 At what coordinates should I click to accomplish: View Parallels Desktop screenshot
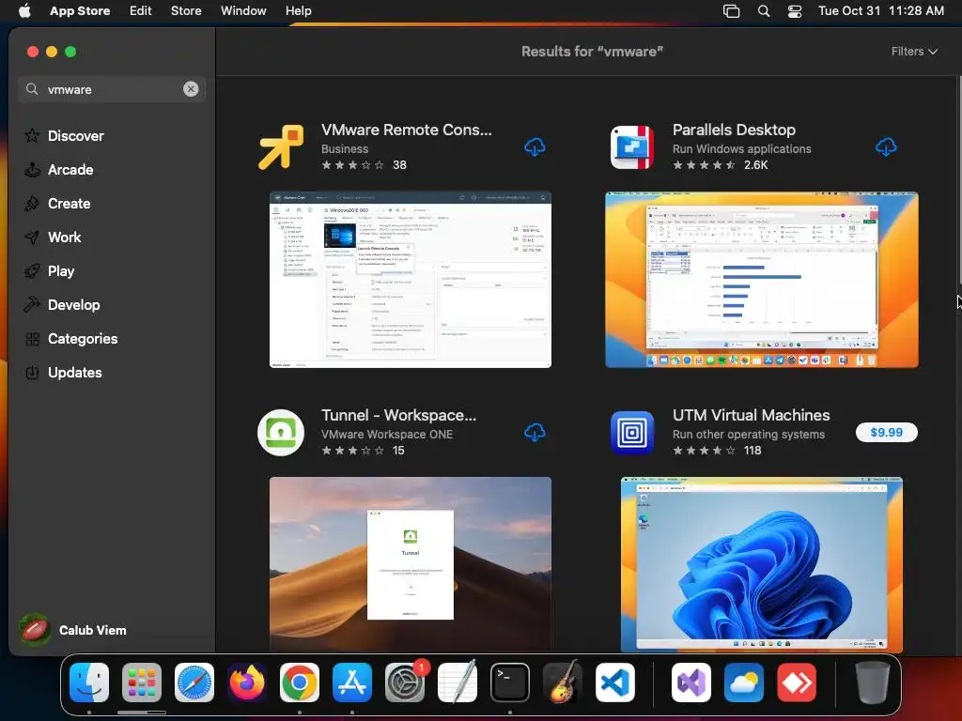[x=761, y=280]
